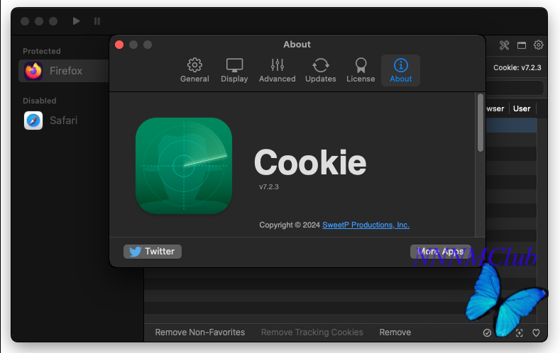Click the checkmark circle icon
560x353 pixels.
tap(487, 332)
